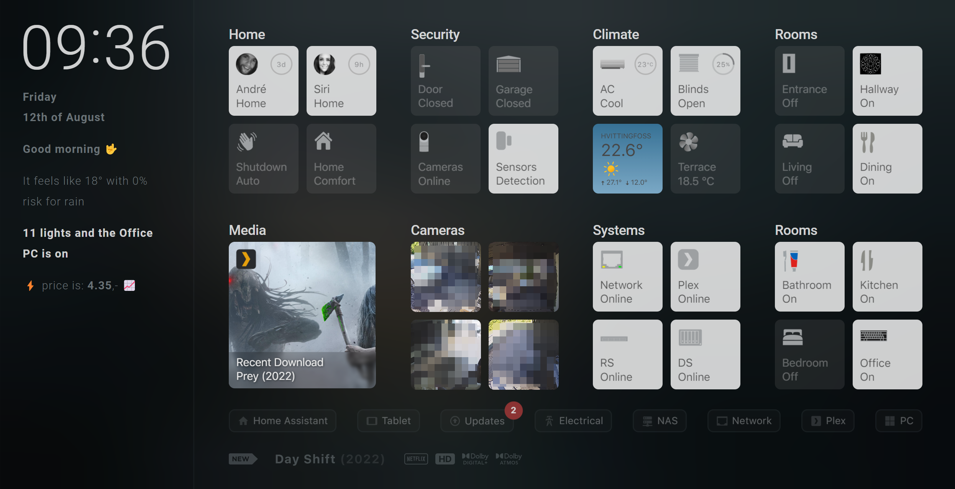This screenshot has width=955, height=489.
Task: Expand André's 3d presence badge
Action: click(x=281, y=64)
